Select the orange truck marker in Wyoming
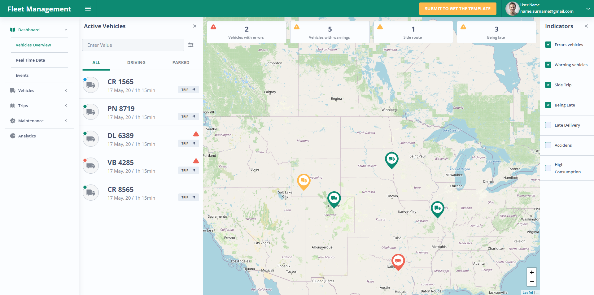Screen dimensions: 594x295 click(x=304, y=182)
